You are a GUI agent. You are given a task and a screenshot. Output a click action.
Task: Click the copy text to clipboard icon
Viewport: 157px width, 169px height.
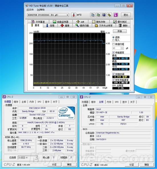(x=92, y=15)
